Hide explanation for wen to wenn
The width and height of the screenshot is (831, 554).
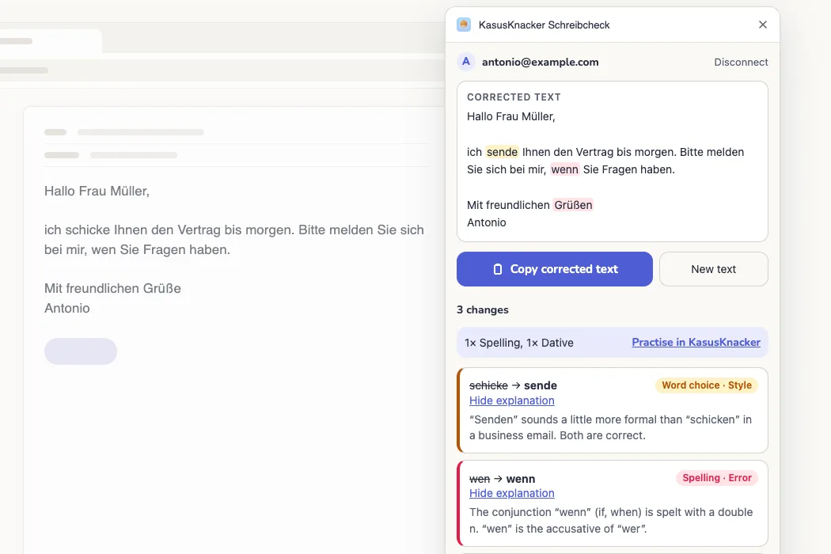pyautogui.click(x=511, y=494)
